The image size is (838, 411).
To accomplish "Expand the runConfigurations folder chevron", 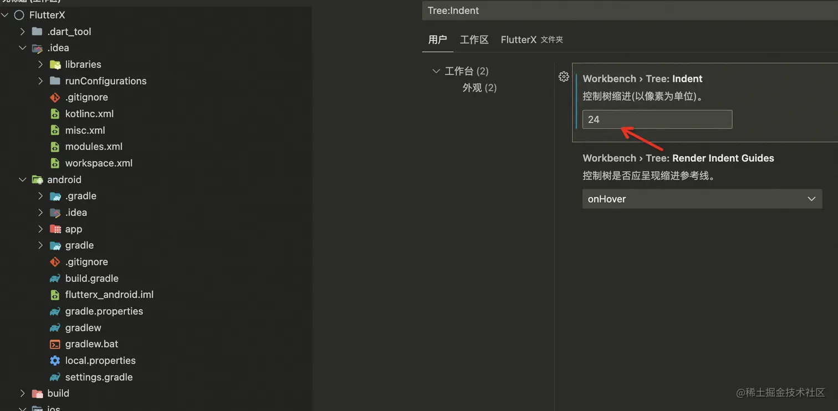I will coord(40,81).
